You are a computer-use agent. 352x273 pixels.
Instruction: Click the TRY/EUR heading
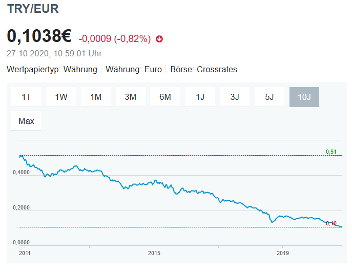[33, 8]
